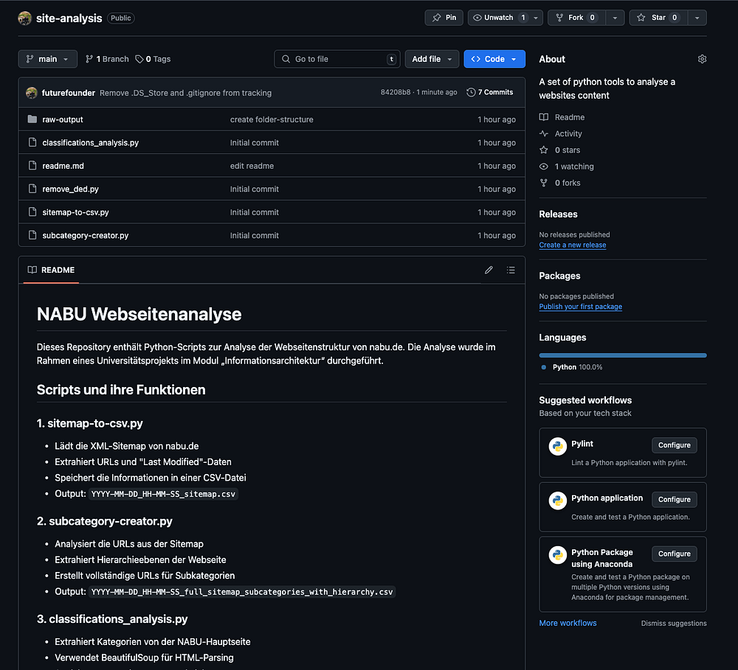Open the Star lists dropdown arrow
This screenshot has width=738, height=670.
point(697,18)
